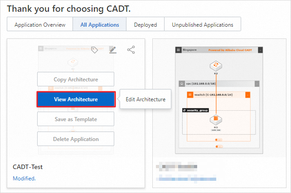This screenshot has width=291, height=193.
Task: Click the security_group label icon
Action: tap(184, 110)
